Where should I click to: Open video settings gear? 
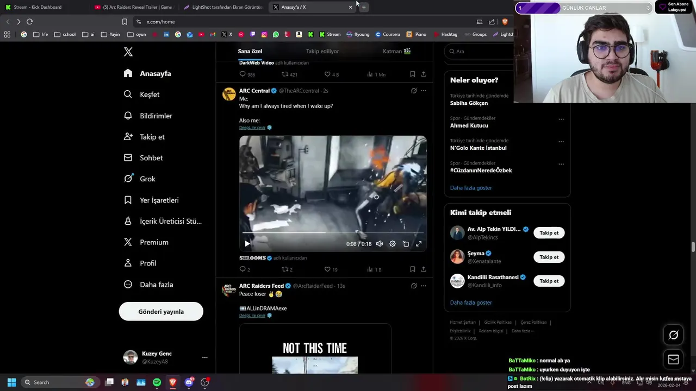point(393,244)
